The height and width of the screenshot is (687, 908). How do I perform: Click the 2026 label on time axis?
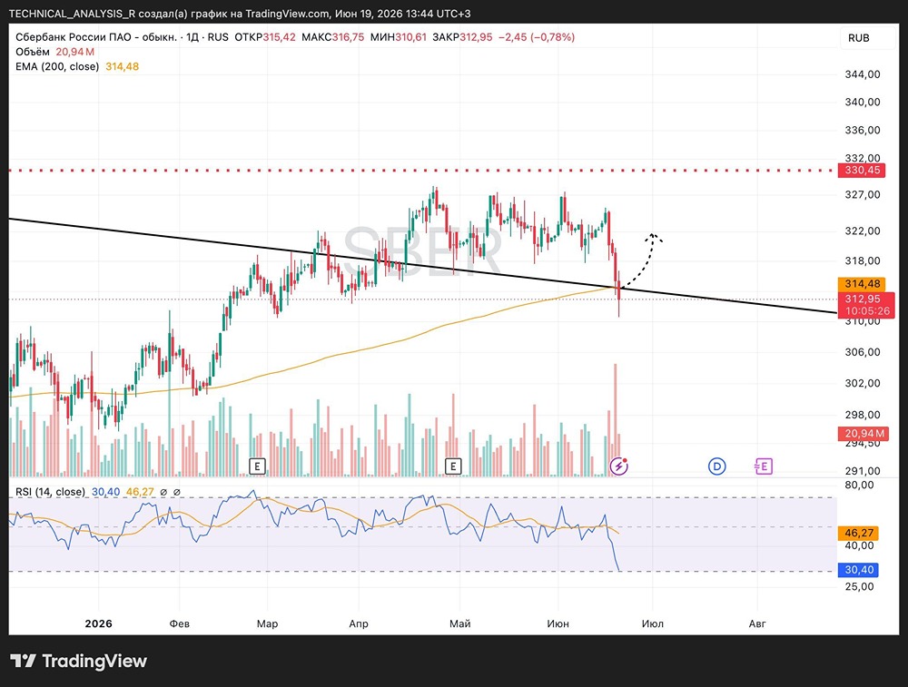point(98,623)
